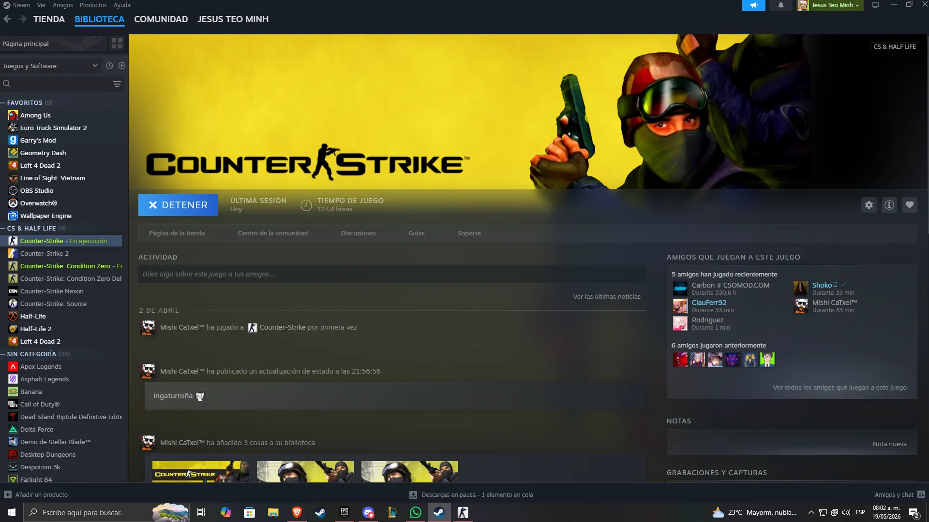Toggle Counter-Strike favorite with the heart icon
The height and width of the screenshot is (522, 929).
click(910, 205)
